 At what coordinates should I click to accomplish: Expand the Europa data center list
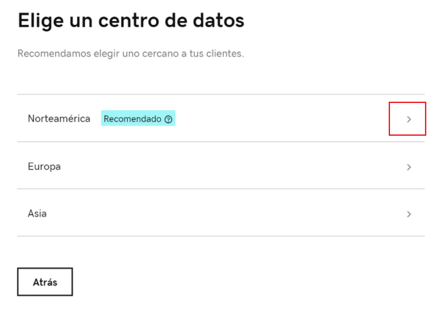click(x=409, y=167)
